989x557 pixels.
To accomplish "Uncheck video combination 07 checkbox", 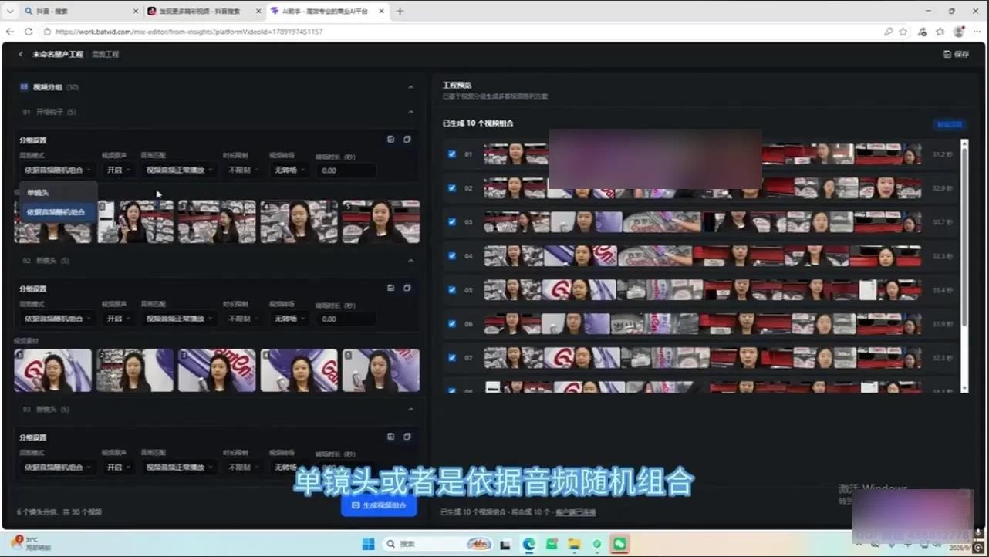I will pyautogui.click(x=452, y=357).
